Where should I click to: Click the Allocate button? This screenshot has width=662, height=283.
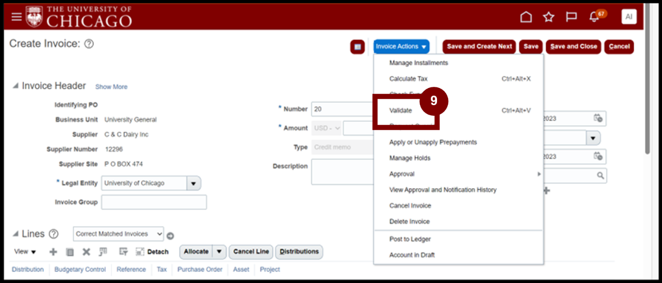point(196,252)
